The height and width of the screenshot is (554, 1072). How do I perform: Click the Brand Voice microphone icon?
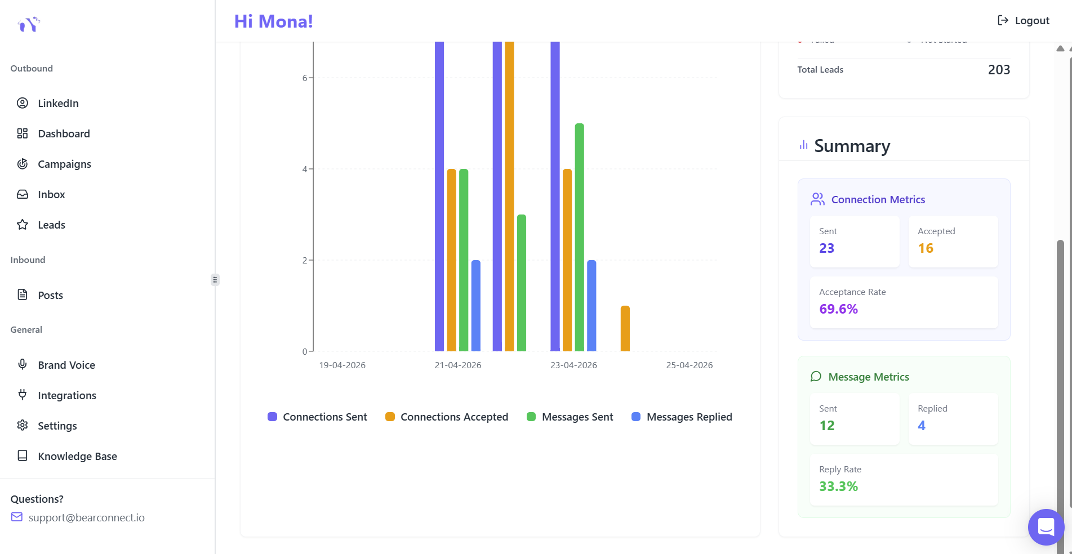tap(23, 364)
